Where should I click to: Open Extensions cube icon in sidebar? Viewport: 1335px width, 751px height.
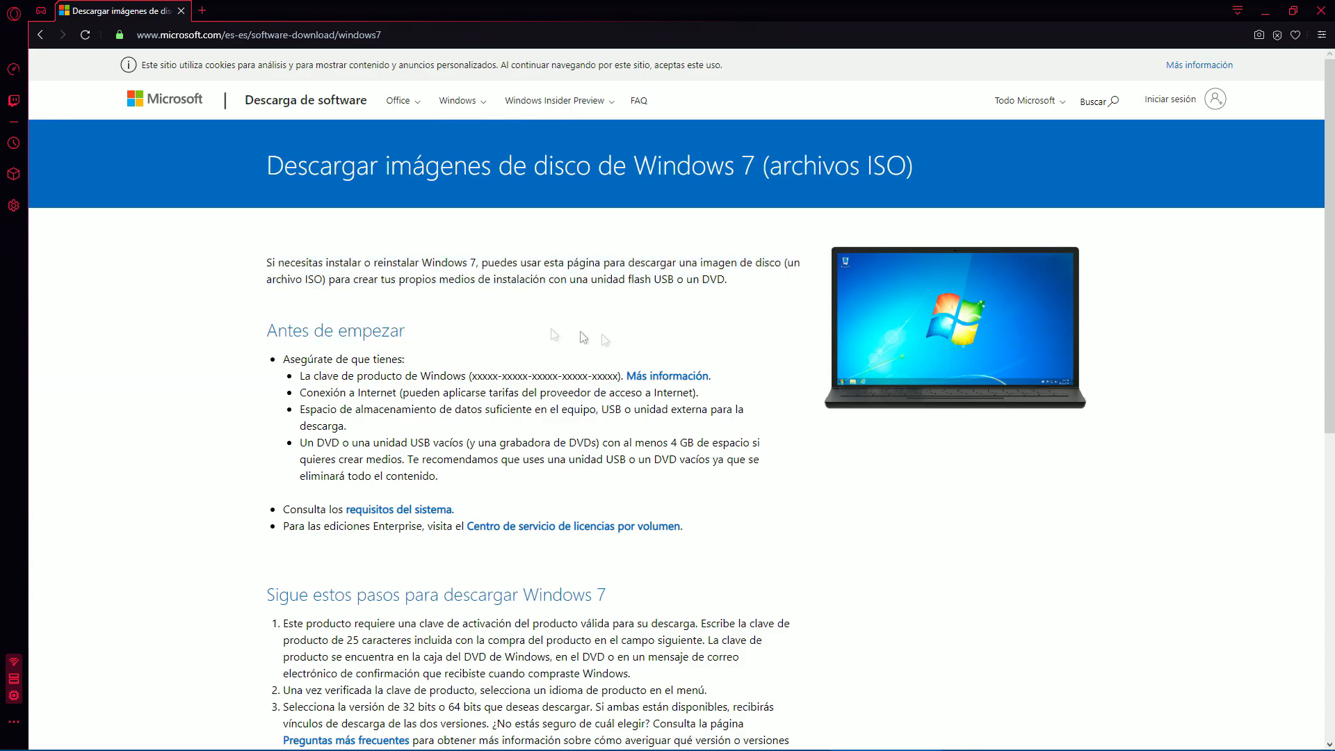[14, 175]
